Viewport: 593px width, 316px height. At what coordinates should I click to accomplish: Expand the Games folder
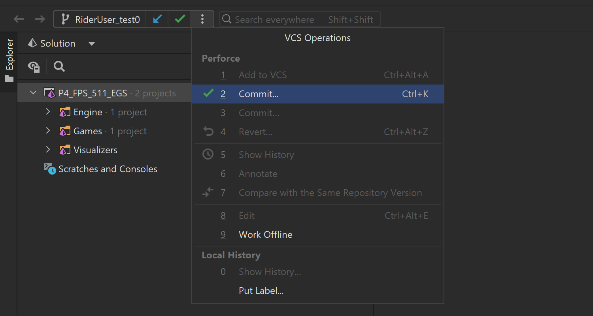(48, 131)
